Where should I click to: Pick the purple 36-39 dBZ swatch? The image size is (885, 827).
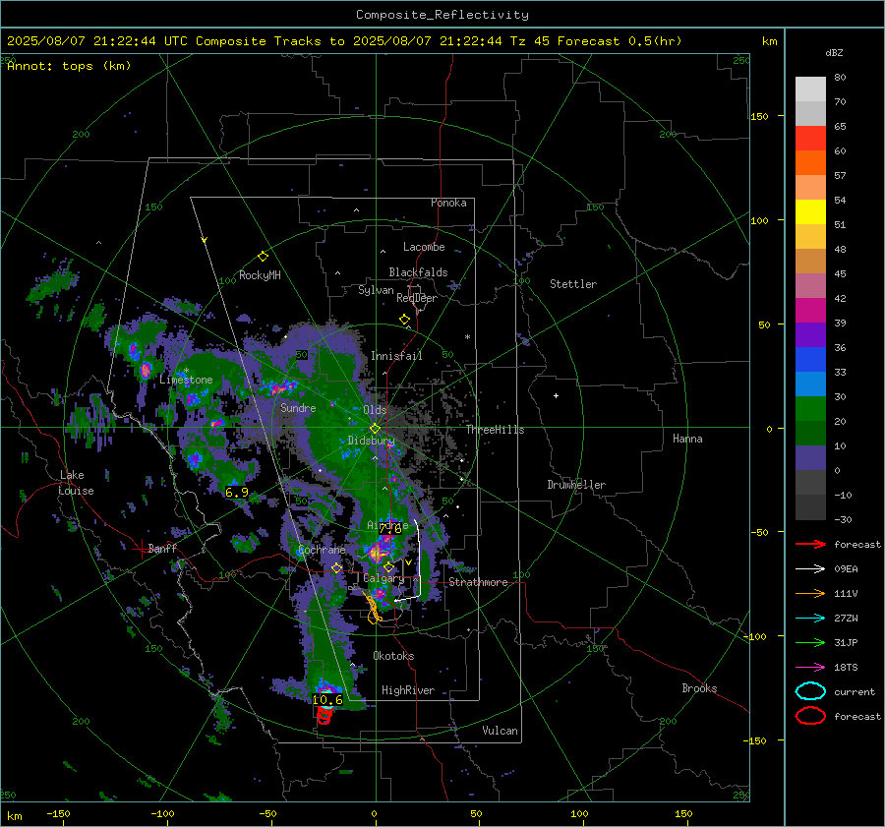tap(810, 335)
